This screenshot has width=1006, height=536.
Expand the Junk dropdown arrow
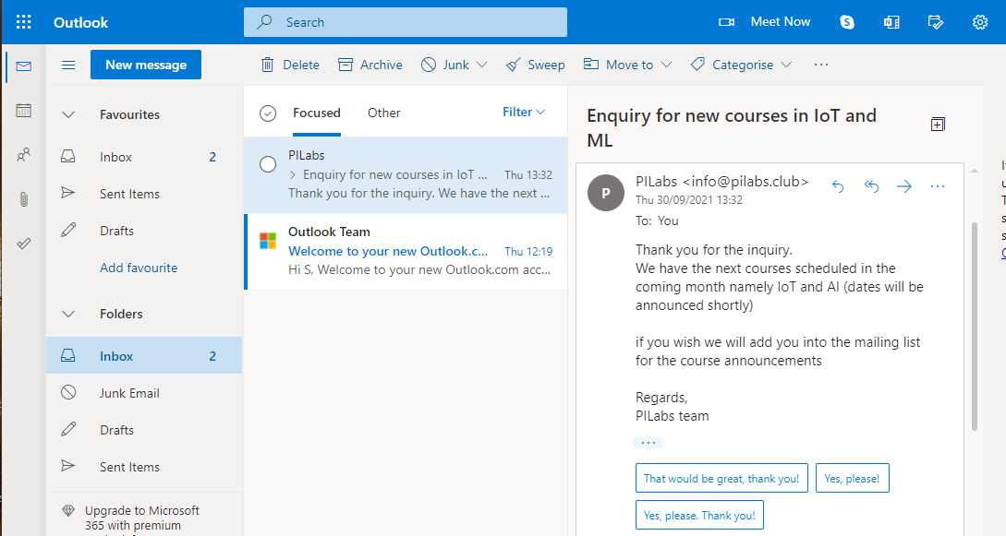pos(482,65)
